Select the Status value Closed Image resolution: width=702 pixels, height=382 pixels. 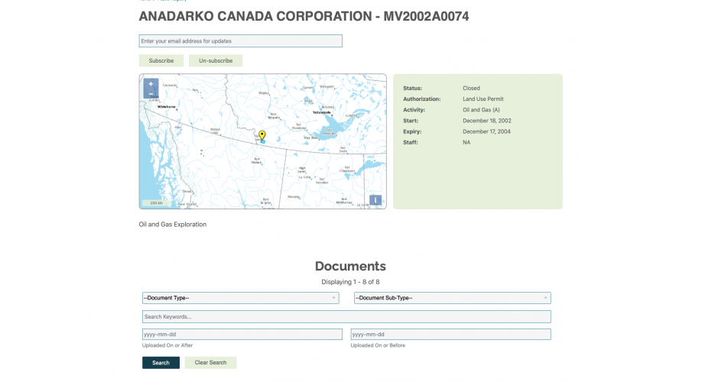[471, 88]
